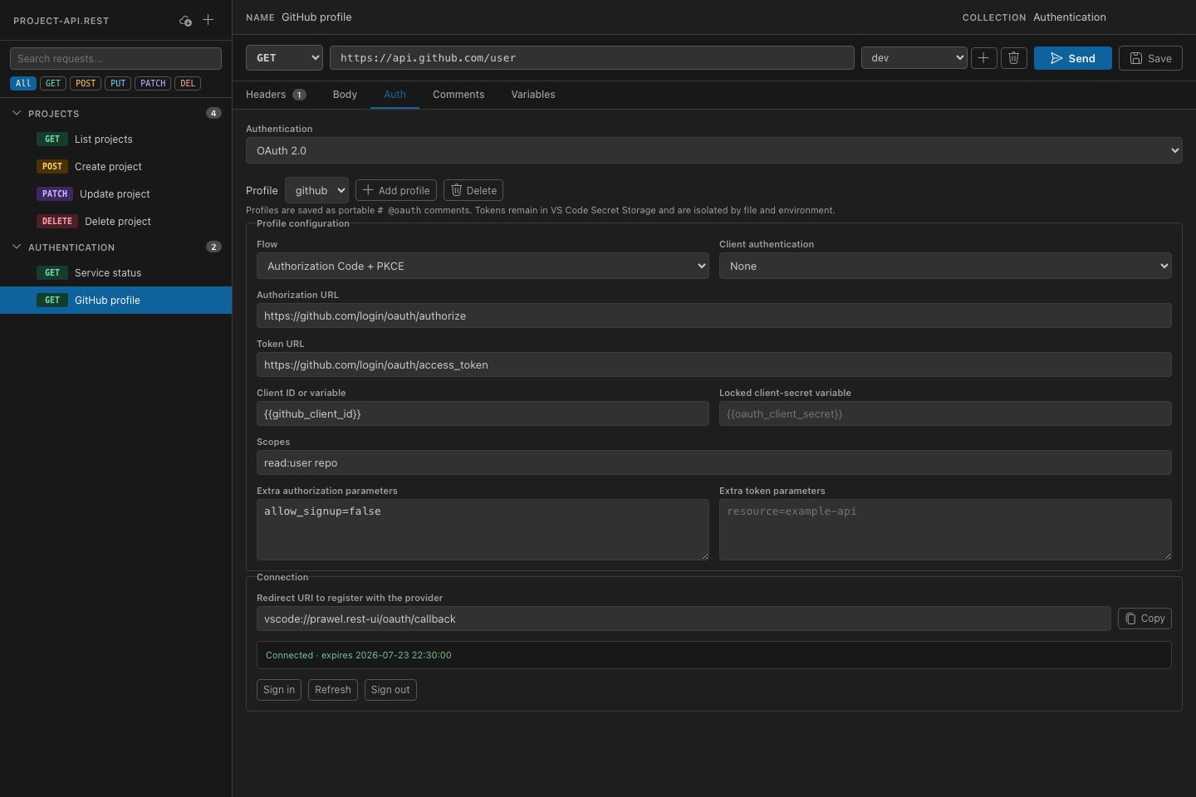This screenshot has height=797, width=1196.
Task: Collapse the PROJECTS collection
Action: tap(17, 113)
